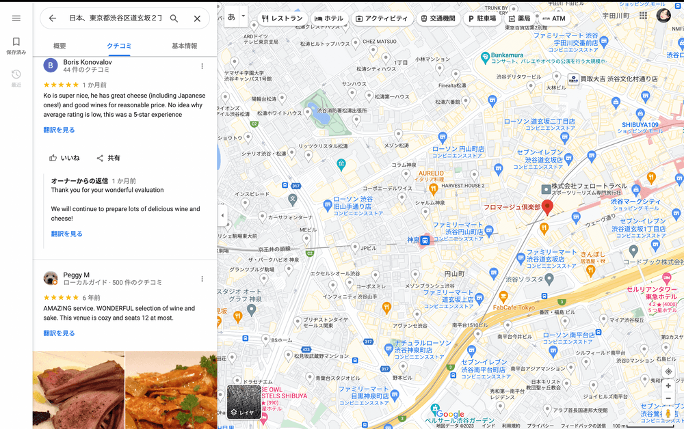Open Peggy M review options menu

click(x=202, y=279)
